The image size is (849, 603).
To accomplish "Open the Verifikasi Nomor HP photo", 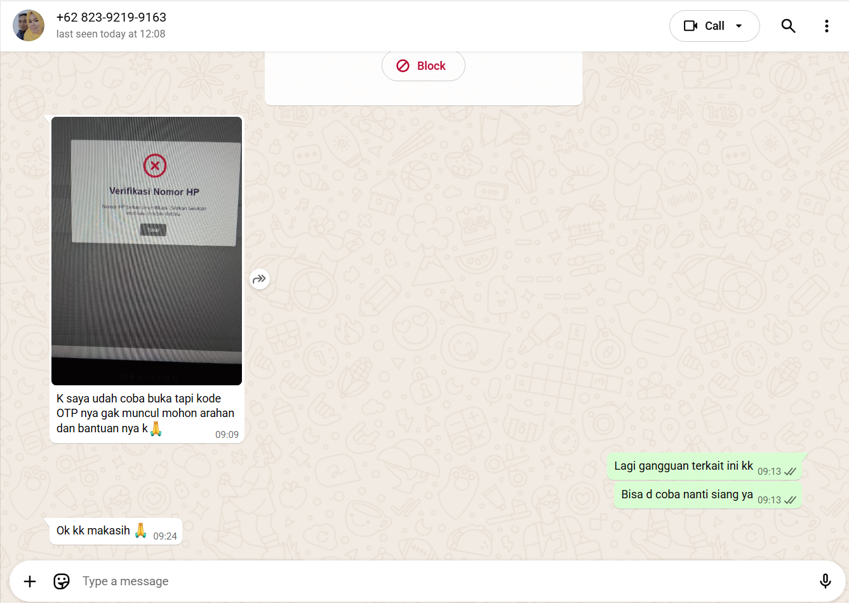I will [x=147, y=251].
